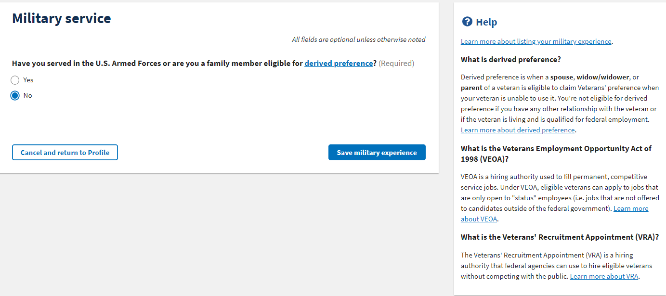Click the Help question mark icon
The height and width of the screenshot is (296, 666).
(x=467, y=22)
